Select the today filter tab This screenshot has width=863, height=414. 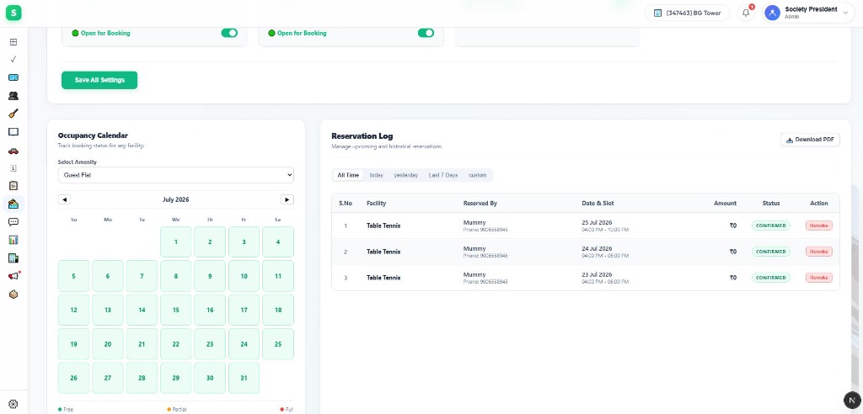tap(377, 175)
